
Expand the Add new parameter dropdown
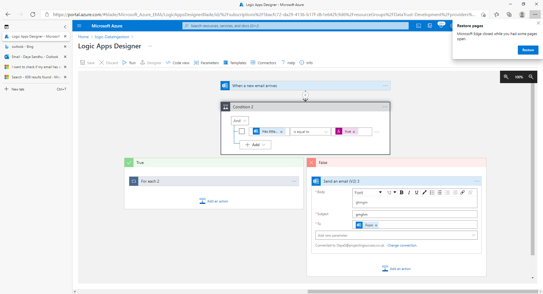point(396,235)
